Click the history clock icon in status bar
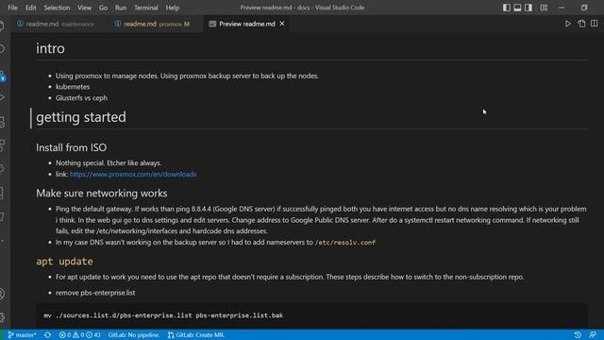Viewport: 604px width, 340px height. click(x=578, y=335)
